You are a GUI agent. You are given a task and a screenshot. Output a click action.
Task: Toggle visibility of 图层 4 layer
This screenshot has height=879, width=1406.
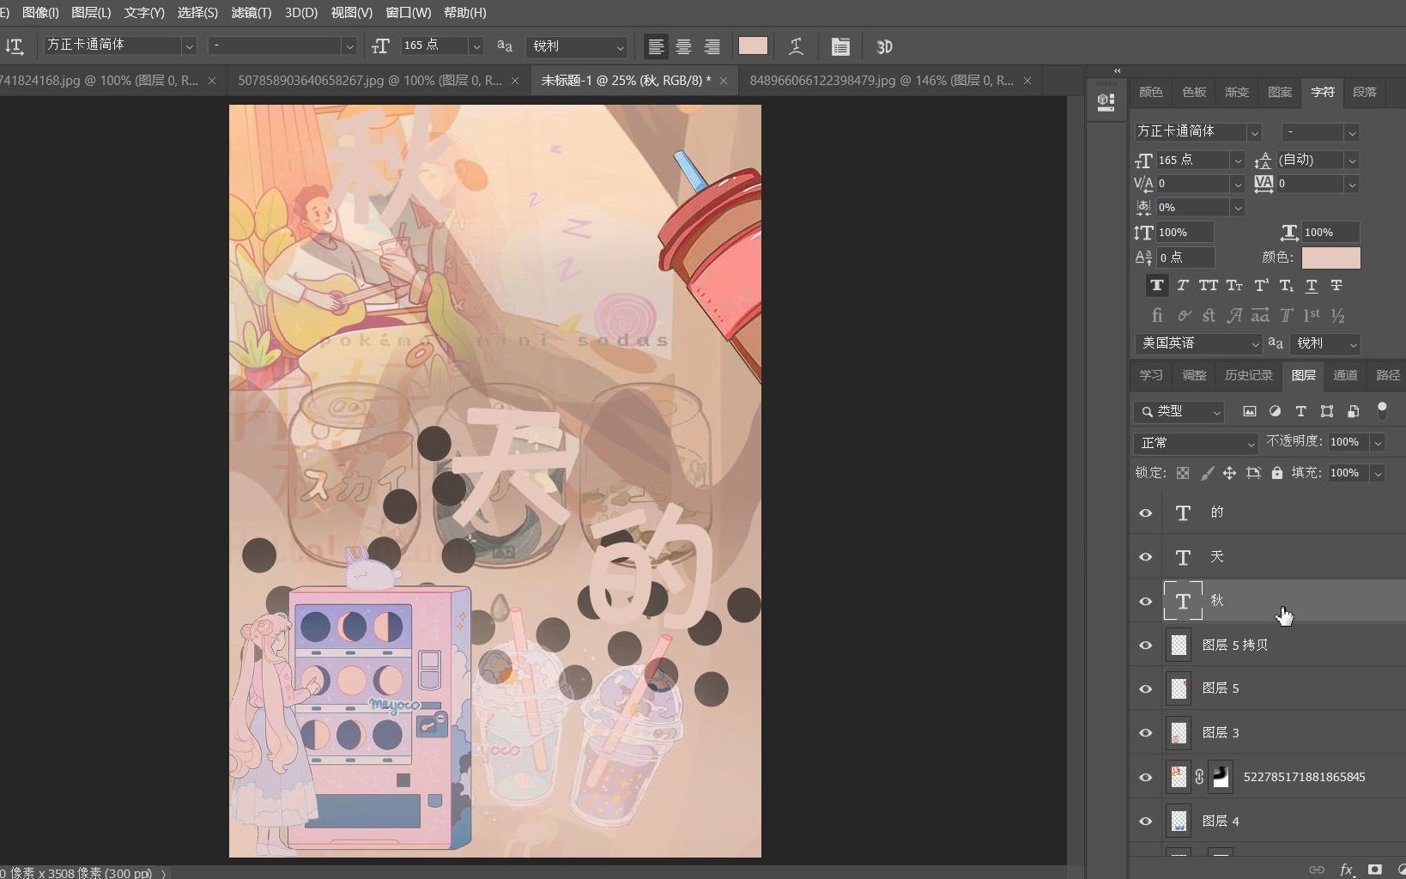point(1146,821)
